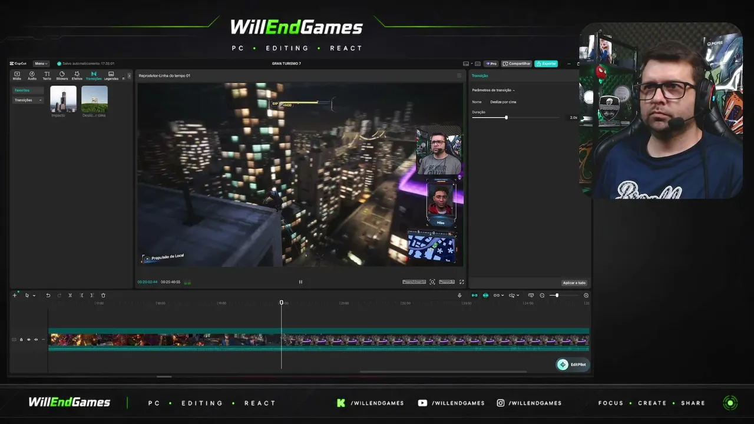Toggle the preview axis icon
Image resolution: width=754 pixels, height=424 pixels.
click(x=511, y=295)
